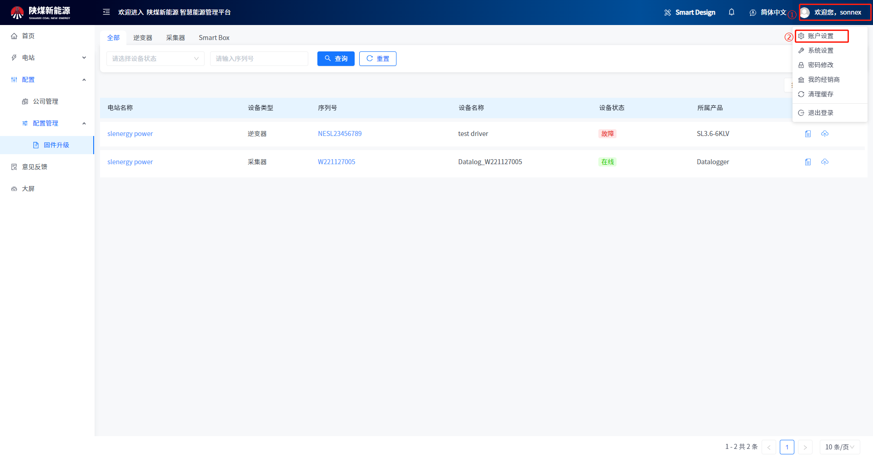Click the 查询 search button
This screenshot has width=873, height=458.
pos(336,59)
